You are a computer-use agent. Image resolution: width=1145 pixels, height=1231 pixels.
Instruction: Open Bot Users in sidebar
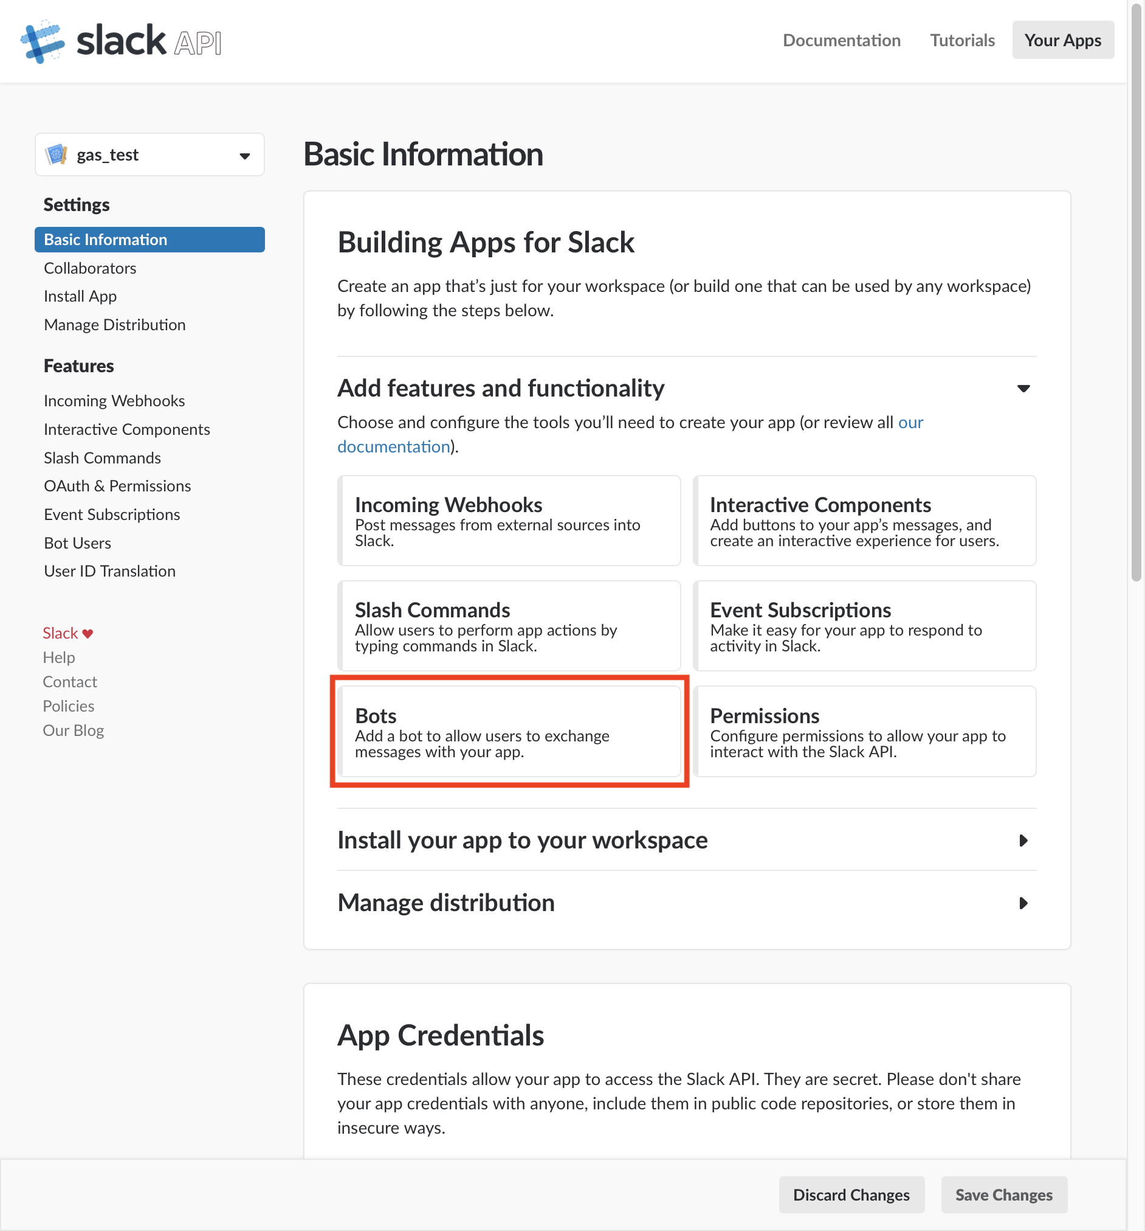pyautogui.click(x=77, y=543)
